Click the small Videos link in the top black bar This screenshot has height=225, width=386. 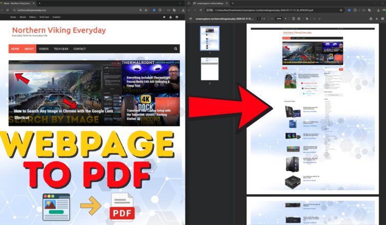coord(32,17)
